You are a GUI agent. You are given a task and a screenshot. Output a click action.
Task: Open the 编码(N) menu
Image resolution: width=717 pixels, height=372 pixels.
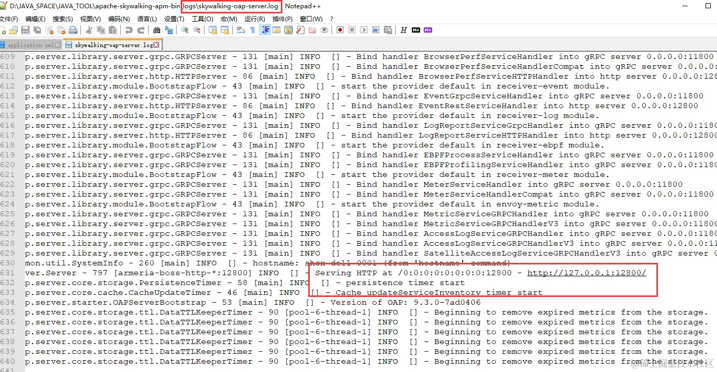point(119,19)
